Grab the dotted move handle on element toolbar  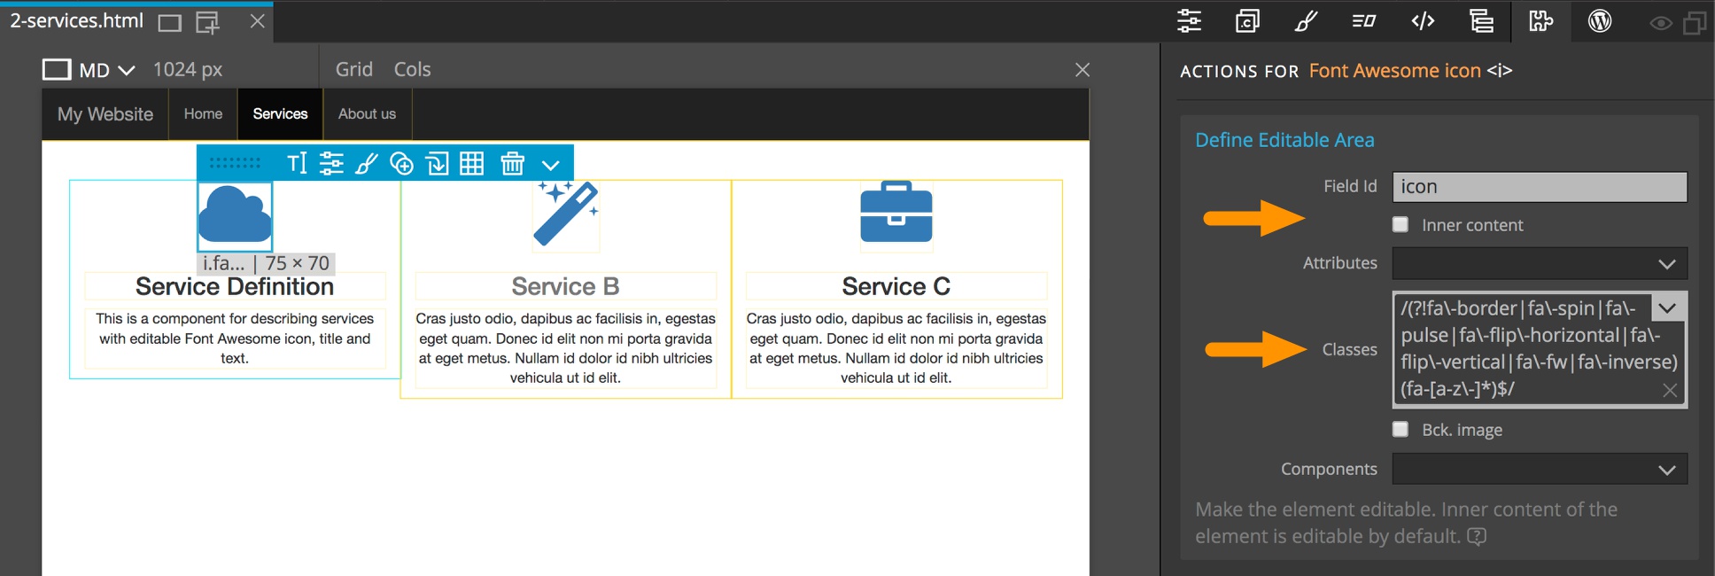[235, 163]
